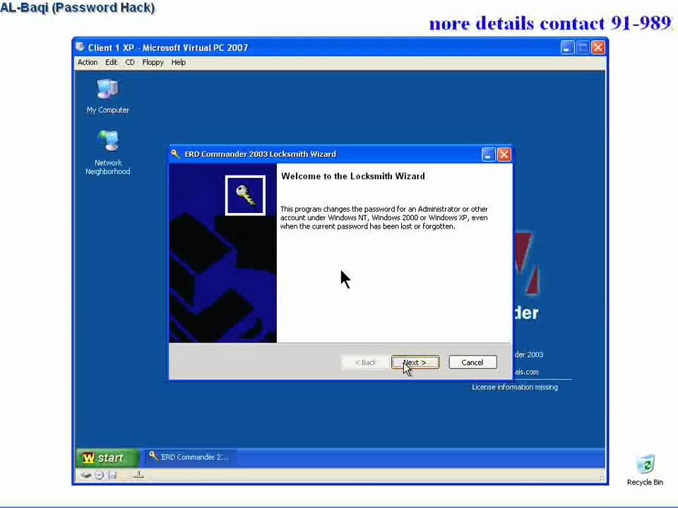Open the Recycle Bin on host desktop

[x=645, y=470]
